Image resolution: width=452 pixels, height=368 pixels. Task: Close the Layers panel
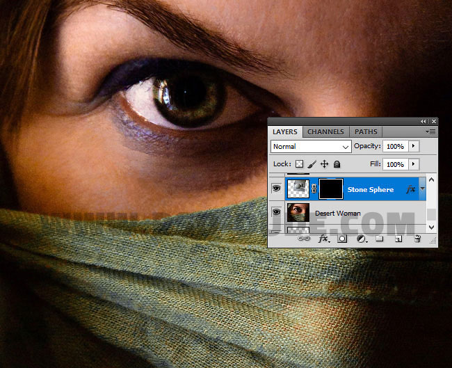click(433, 122)
